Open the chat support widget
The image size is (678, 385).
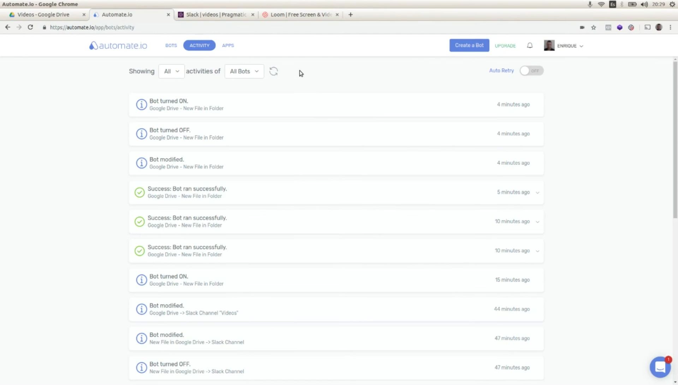point(660,367)
